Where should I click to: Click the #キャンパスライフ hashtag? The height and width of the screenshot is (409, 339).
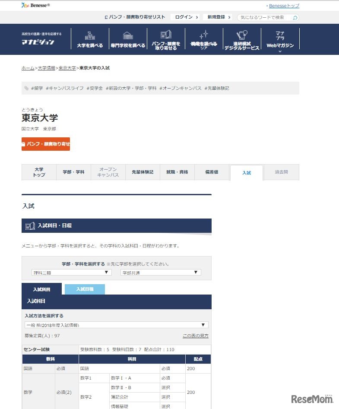(x=65, y=88)
